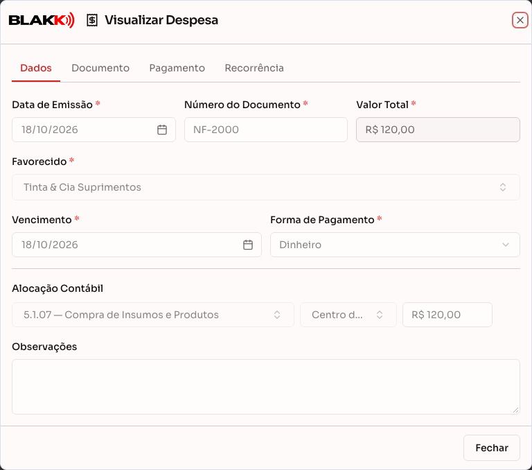Open the Forma de Pagamento dropdown
The width and height of the screenshot is (532, 470).
pyautogui.click(x=395, y=245)
